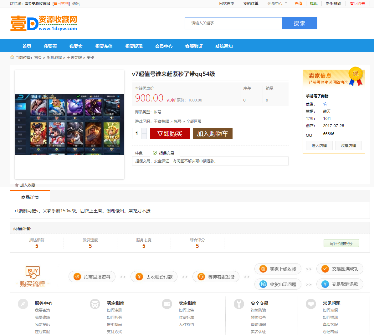Viewport: 374px width, 335px height.
Task: Click the 安全交易 key icon in footer
Action: [239, 304]
